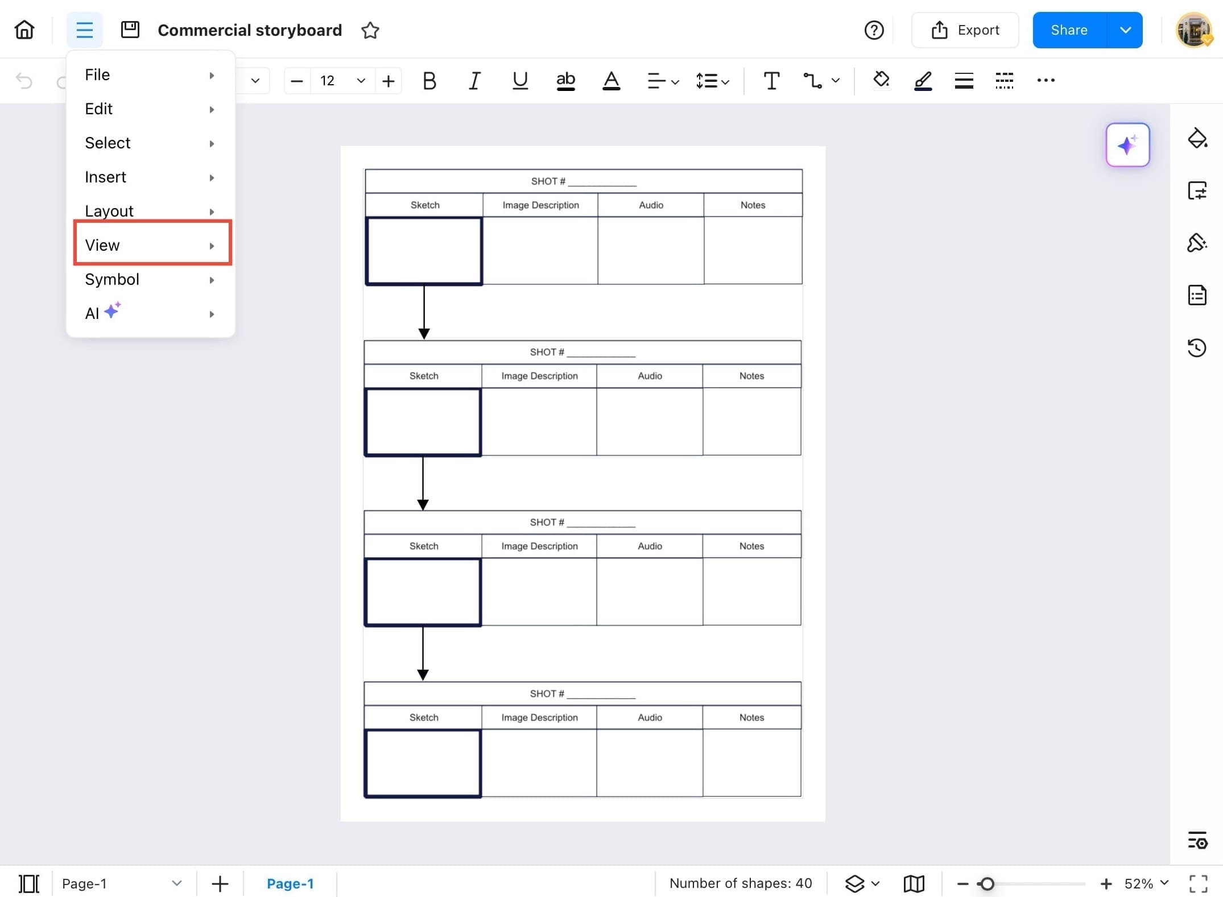Toggle bold formatting in toolbar
Image resolution: width=1223 pixels, height=897 pixels.
pyautogui.click(x=429, y=81)
